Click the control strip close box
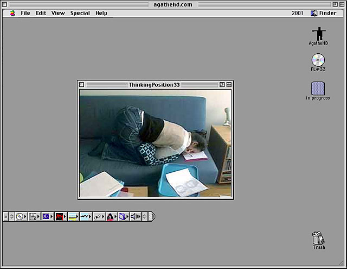Image resolution: width=347 pixels, height=269 pixels. coord(6,216)
